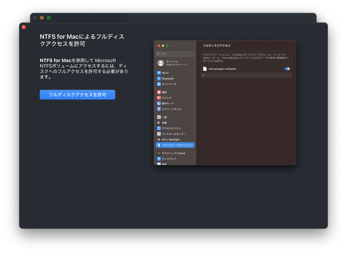
Task: Click the system settings illustration's red close dot
Action: 159,46
